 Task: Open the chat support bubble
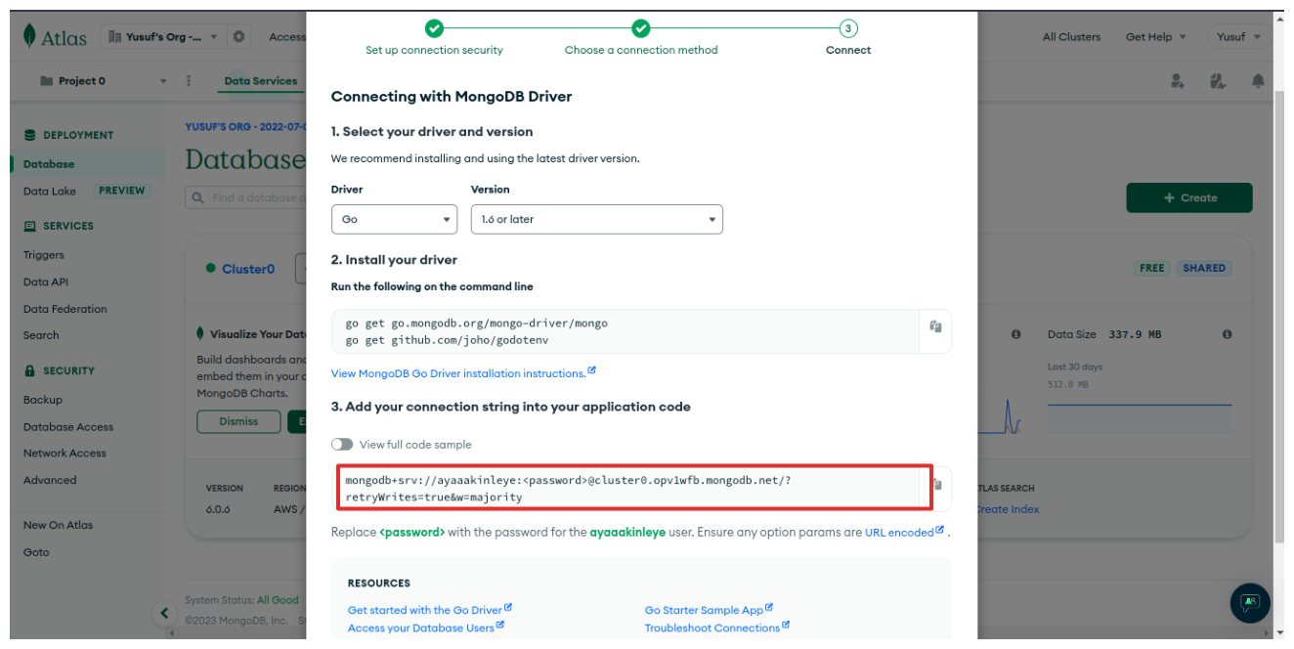(1249, 602)
